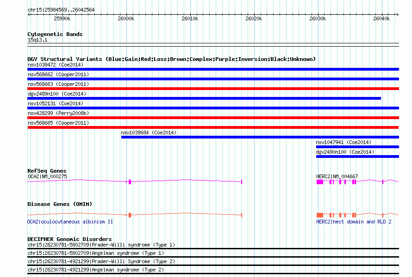Open the dgv2489n100 (Coe2014) variant bar
The height and width of the screenshot is (277, 412).
(204, 98)
